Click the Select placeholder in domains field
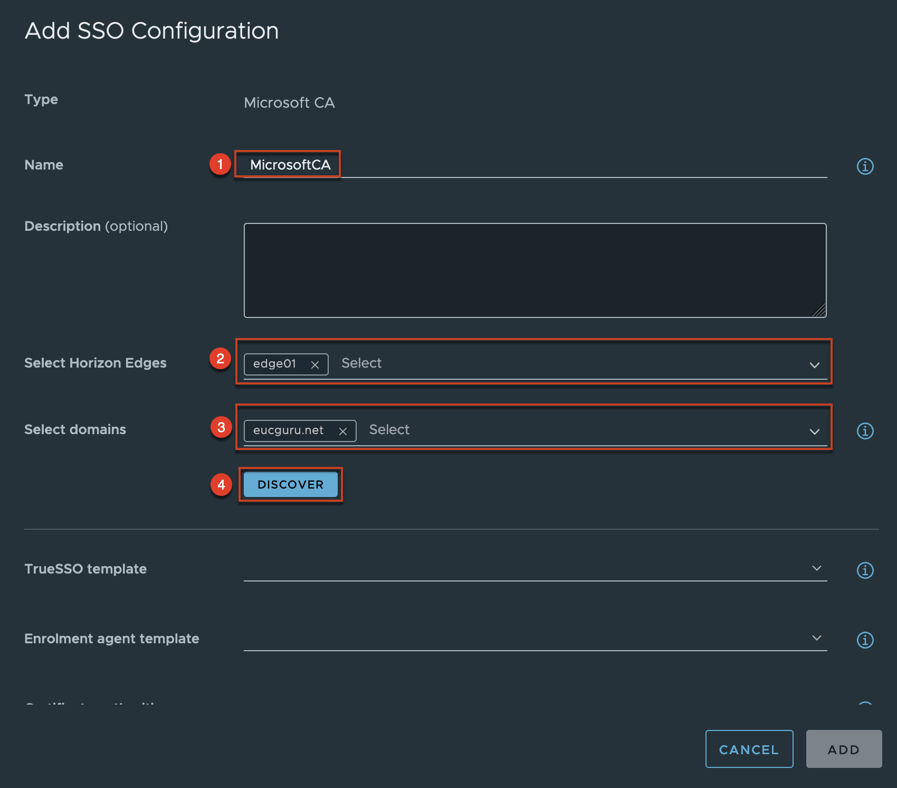This screenshot has height=788, width=897. click(x=389, y=430)
